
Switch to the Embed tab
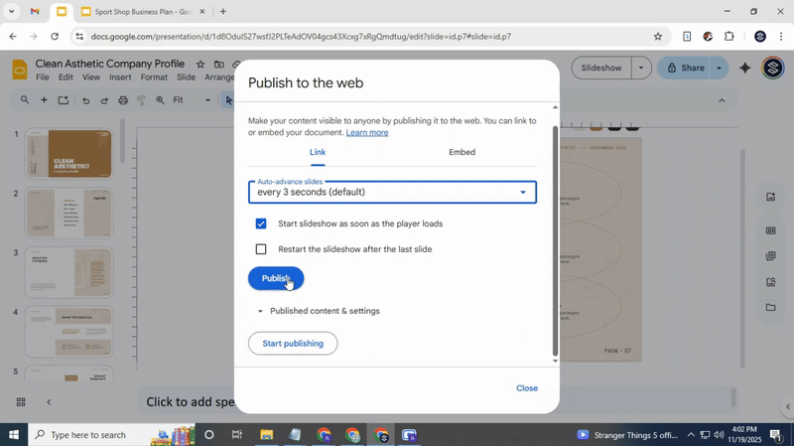coord(462,152)
